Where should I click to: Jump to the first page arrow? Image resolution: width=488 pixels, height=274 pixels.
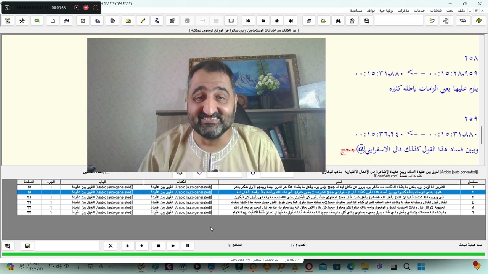(248, 21)
